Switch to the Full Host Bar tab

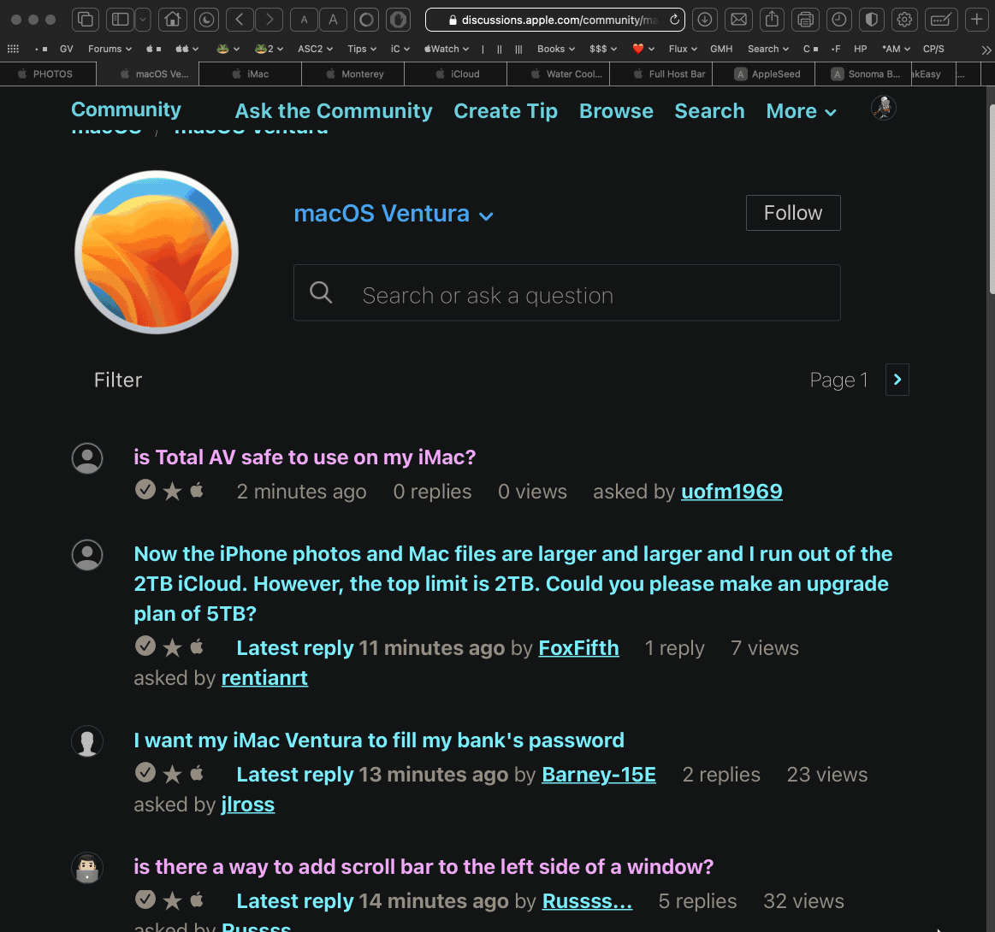(x=661, y=74)
